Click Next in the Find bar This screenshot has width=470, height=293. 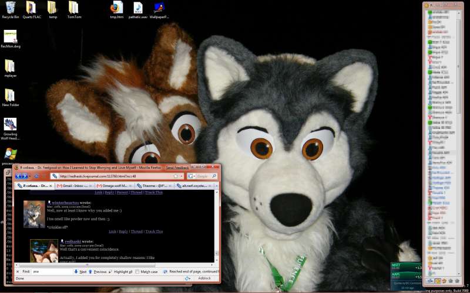(x=79, y=272)
